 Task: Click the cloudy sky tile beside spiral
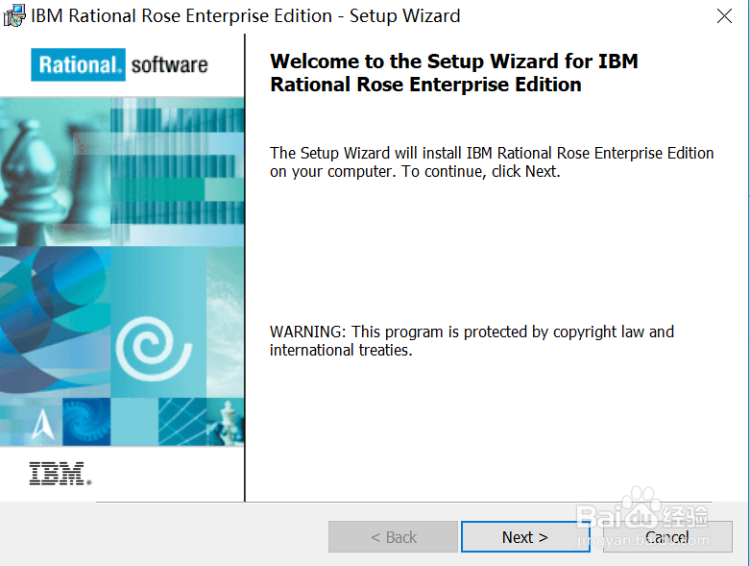tap(226, 317)
